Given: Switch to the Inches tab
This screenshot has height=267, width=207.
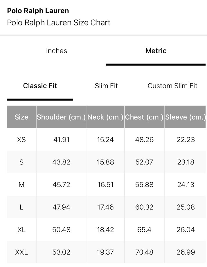Looking at the screenshot, I should (x=57, y=51).
